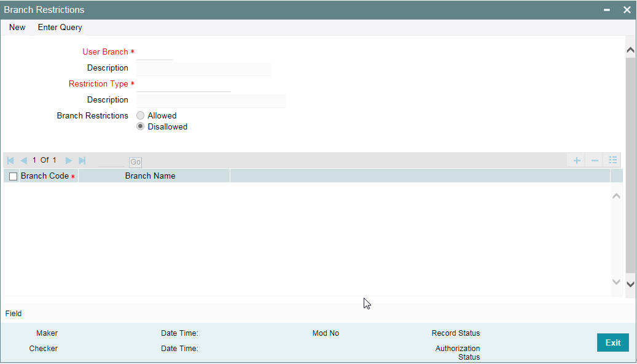The height and width of the screenshot is (364, 637).
Task: Go to last page in branch grid
Action: point(82,161)
